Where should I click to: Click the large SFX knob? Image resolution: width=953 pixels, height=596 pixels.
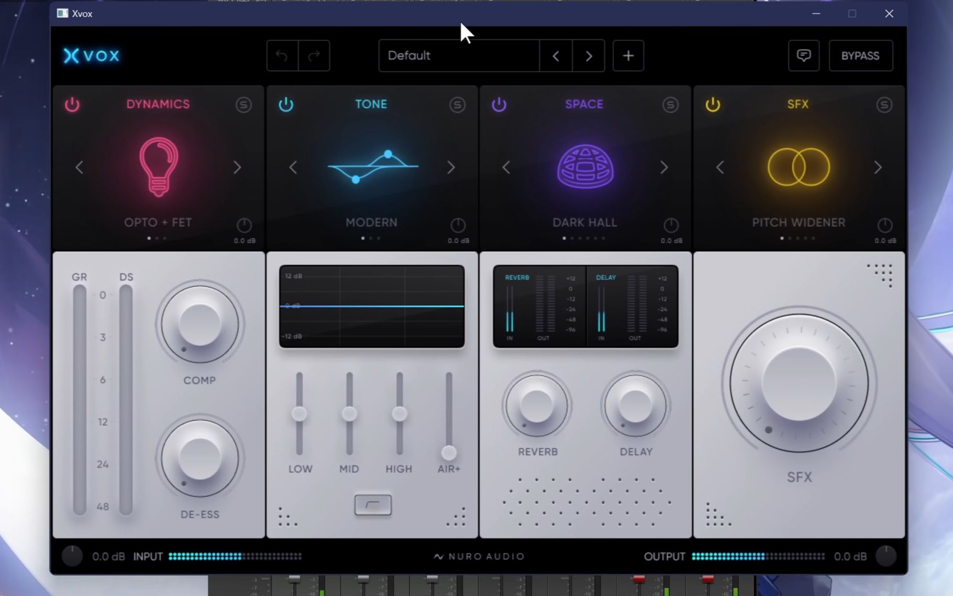(x=799, y=383)
